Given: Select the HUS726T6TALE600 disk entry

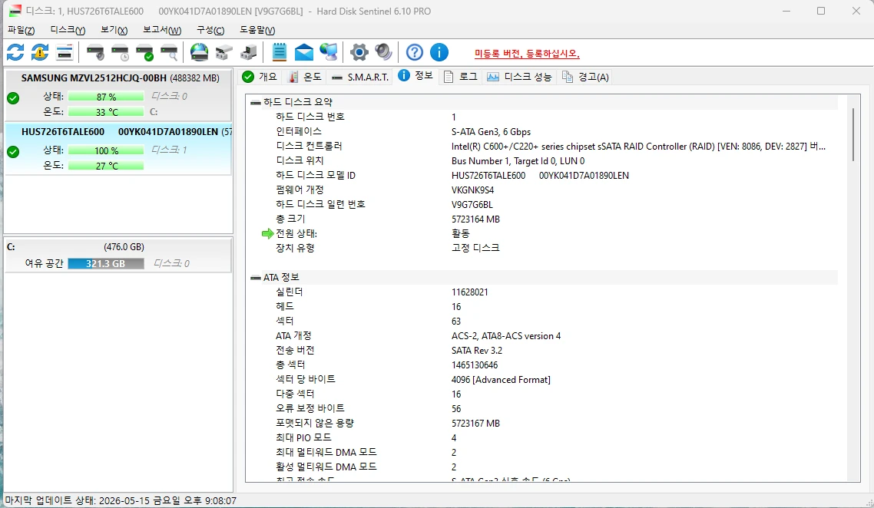Looking at the screenshot, I should (x=118, y=149).
